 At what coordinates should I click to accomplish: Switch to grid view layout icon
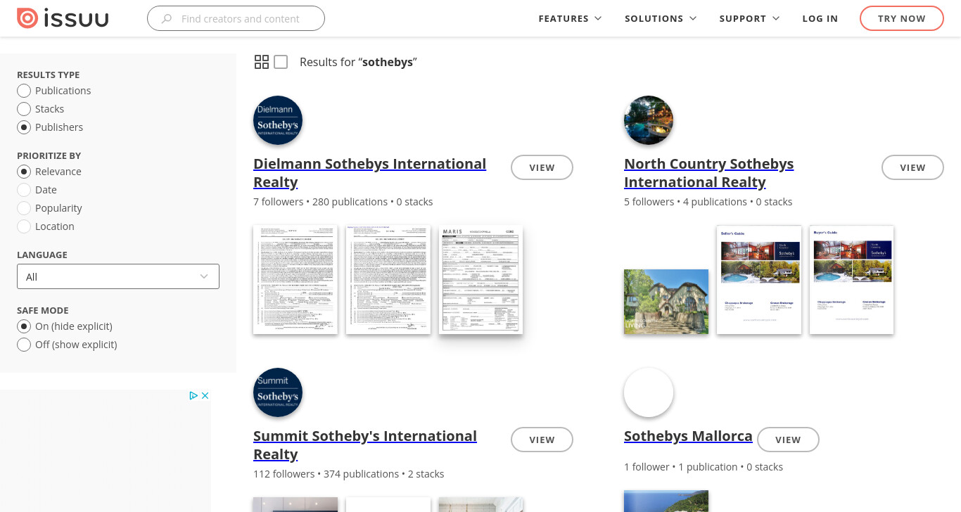coord(262,62)
